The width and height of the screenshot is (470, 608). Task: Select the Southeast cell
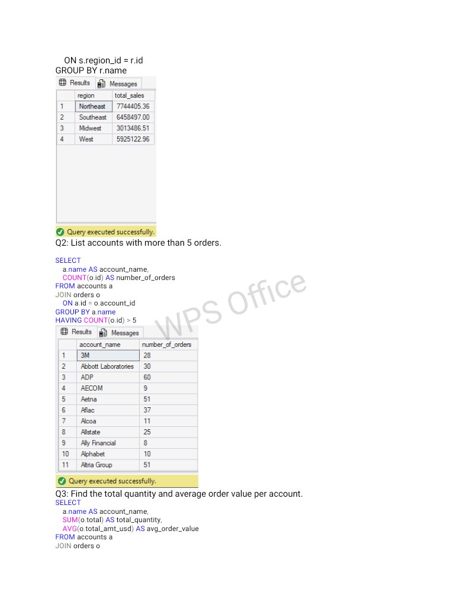94,117
